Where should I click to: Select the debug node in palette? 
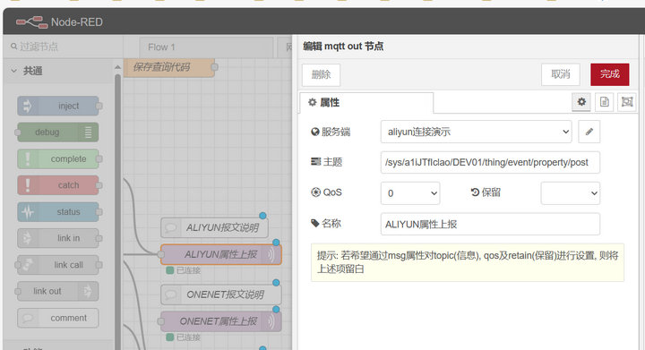coord(58,132)
